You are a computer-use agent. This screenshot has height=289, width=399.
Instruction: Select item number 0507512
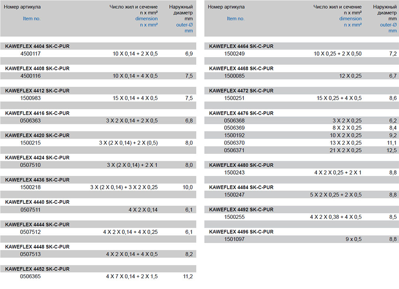pos(30,232)
